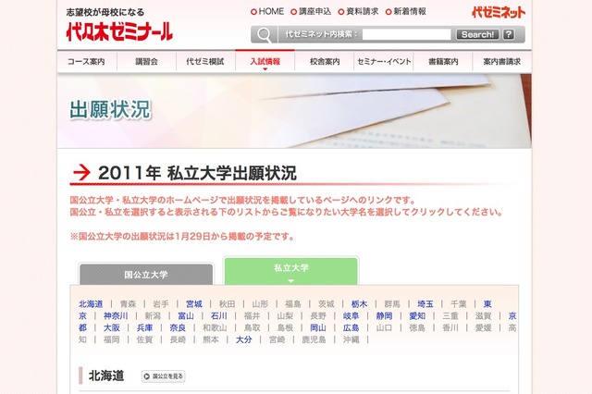Click the 2011年 私立大学出願状況 heading
The height and width of the screenshot is (394, 592).
coord(197,173)
